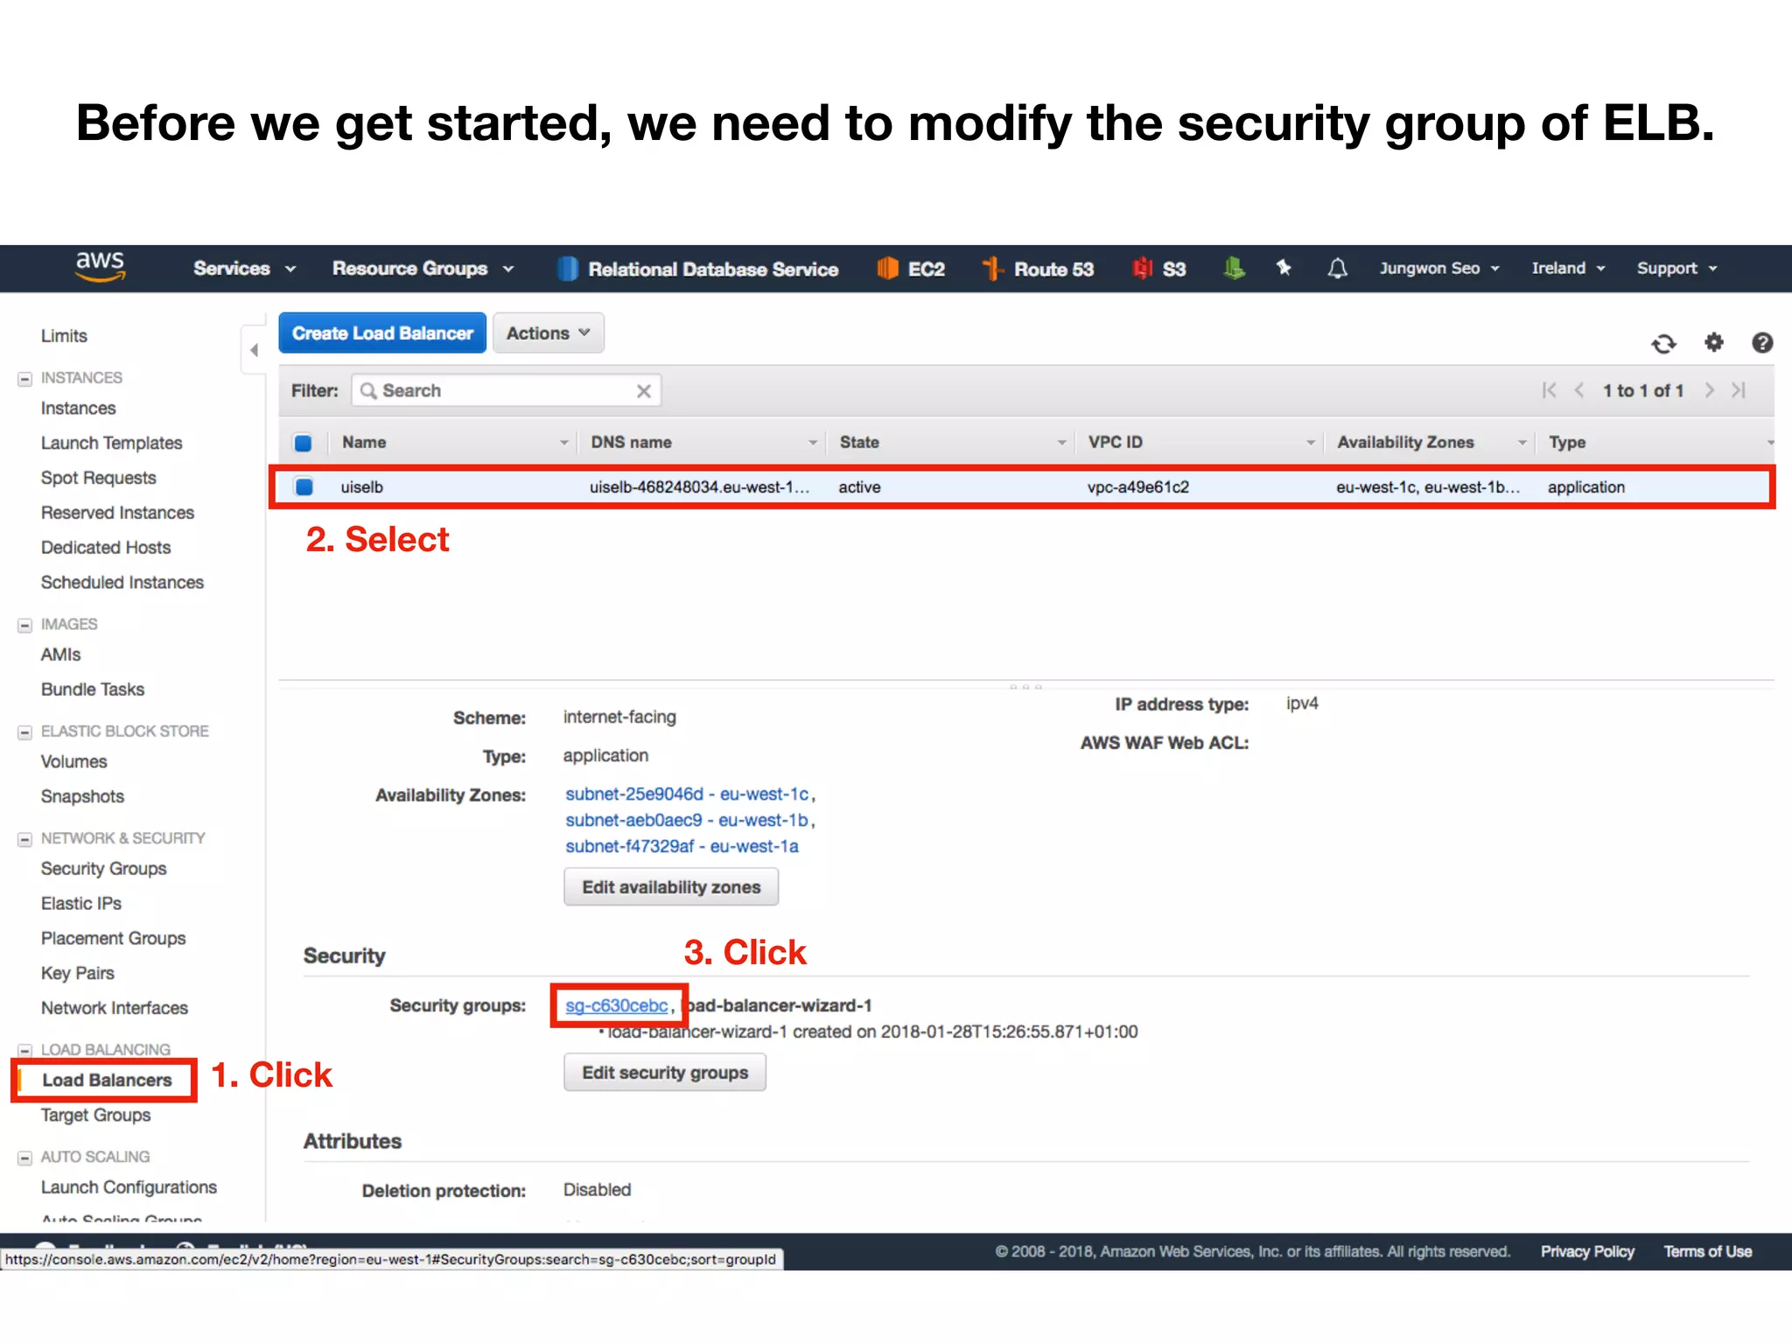Viewport: 1792px width, 1344px height.
Task: Click the pin shortcuts icon
Action: click(x=1284, y=268)
